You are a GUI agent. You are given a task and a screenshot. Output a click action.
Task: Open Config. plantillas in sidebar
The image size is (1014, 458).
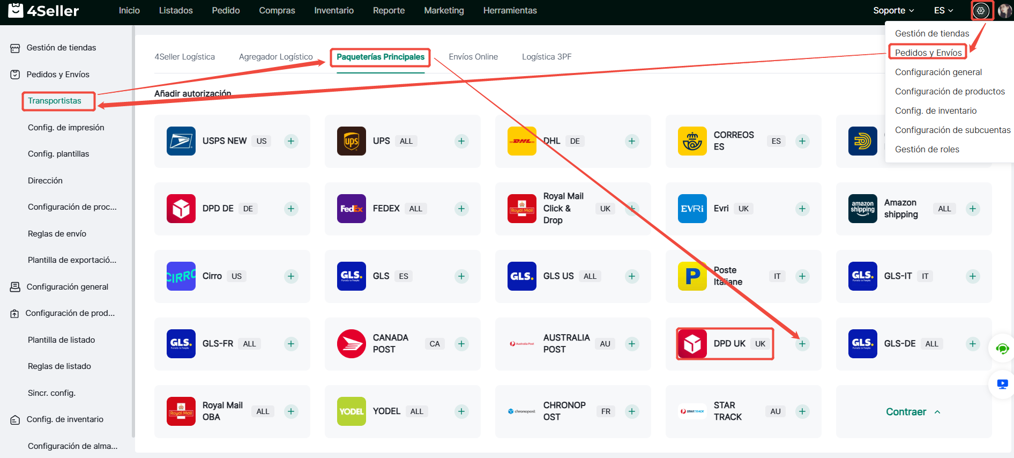click(58, 154)
